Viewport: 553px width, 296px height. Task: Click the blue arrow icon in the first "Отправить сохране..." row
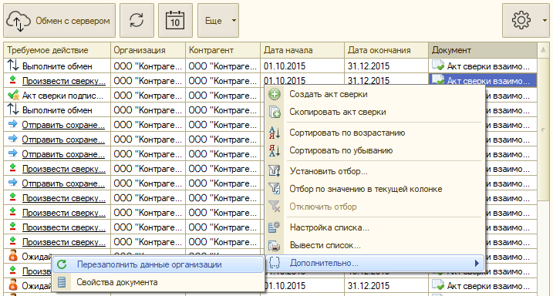point(12,124)
